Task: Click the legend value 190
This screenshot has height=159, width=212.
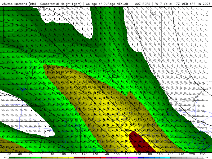Action: tap(160, 154)
